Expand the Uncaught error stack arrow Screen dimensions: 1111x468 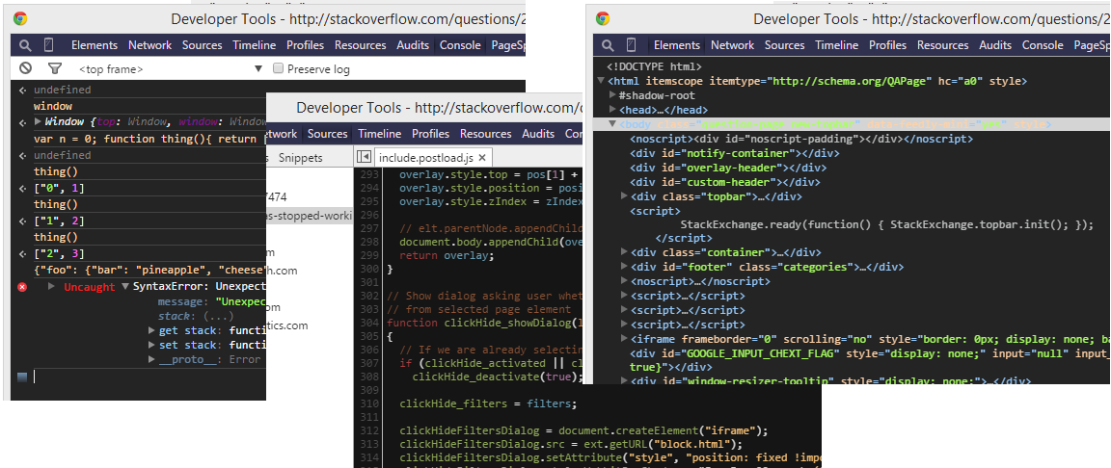coord(51,287)
